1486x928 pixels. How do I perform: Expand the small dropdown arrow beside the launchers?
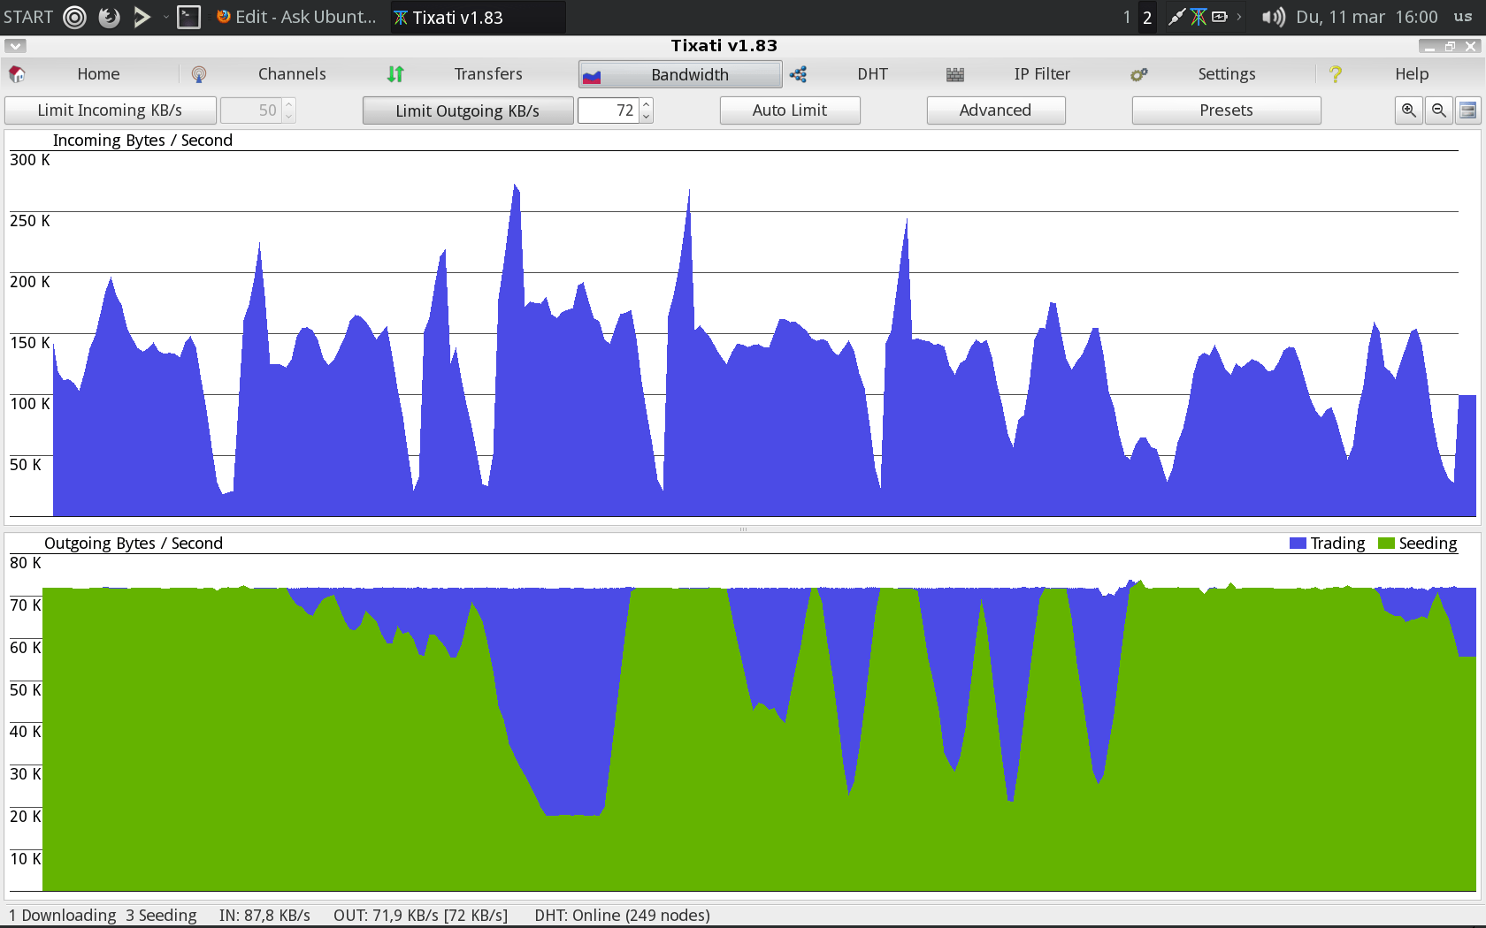click(166, 17)
